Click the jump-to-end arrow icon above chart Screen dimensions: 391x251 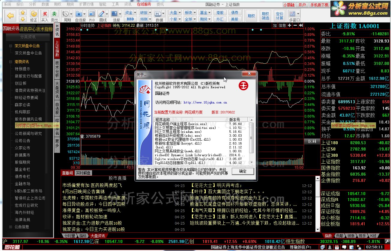(x=301, y=25)
